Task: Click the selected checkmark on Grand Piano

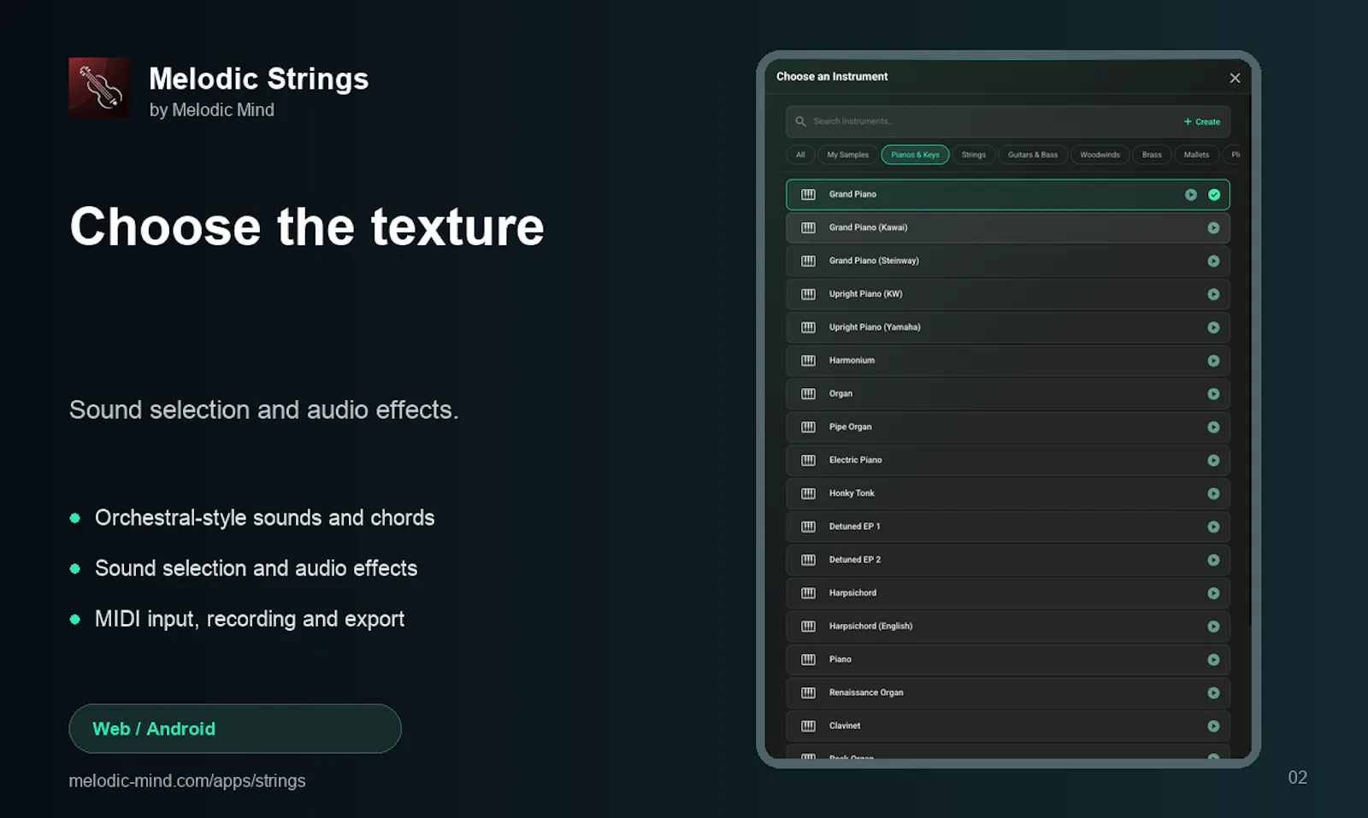Action: 1214,195
